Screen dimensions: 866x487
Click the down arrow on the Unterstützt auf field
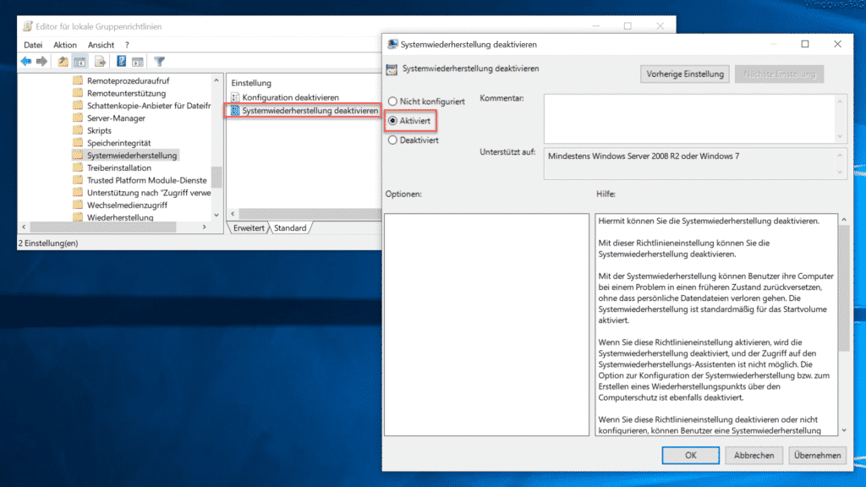pyautogui.click(x=839, y=172)
